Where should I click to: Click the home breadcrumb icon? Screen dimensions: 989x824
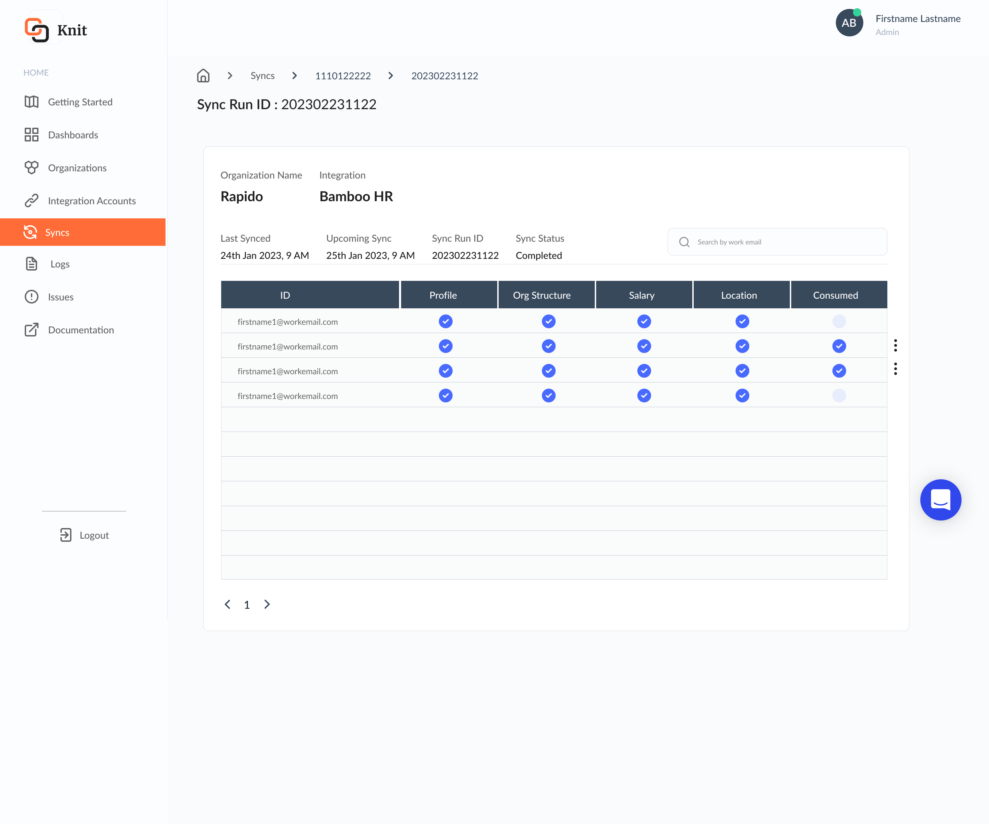(x=203, y=76)
